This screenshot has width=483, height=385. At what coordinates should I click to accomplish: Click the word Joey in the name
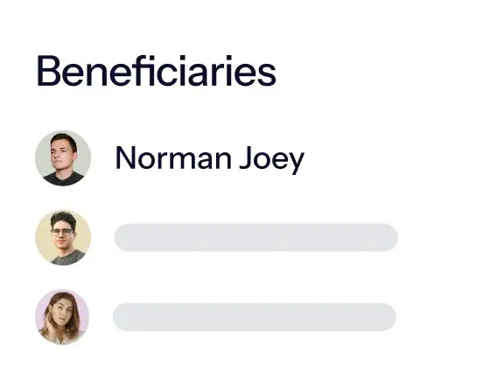point(272,160)
